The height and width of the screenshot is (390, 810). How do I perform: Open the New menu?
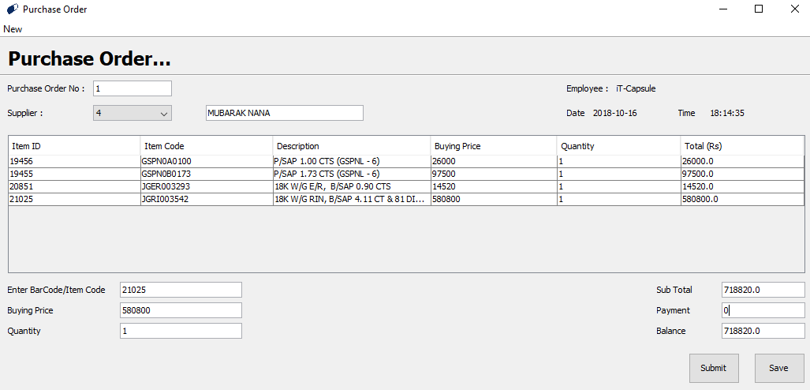click(x=13, y=29)
